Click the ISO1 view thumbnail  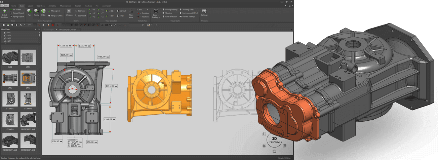click(x=10, y=57)
